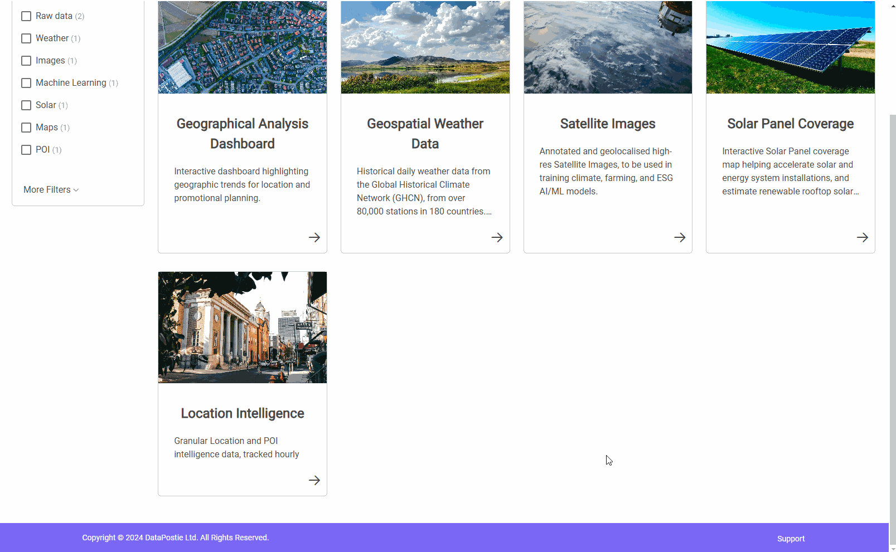
Task: Open the Geographical Analysis Dashboard via its arrow icon
Action: [314, 237]
